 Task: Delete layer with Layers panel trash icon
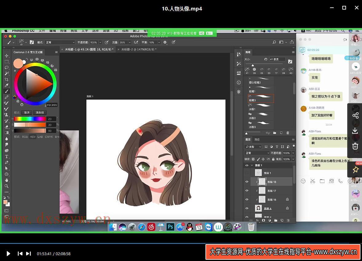point(288,221)
